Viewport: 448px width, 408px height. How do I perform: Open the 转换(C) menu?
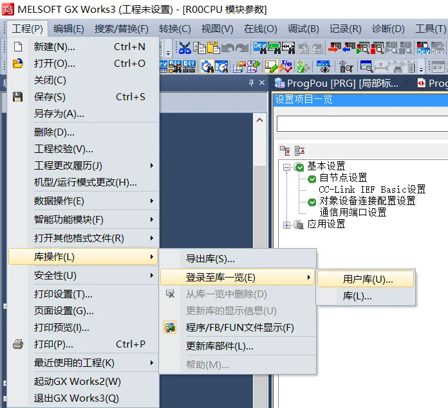(175, 29)
